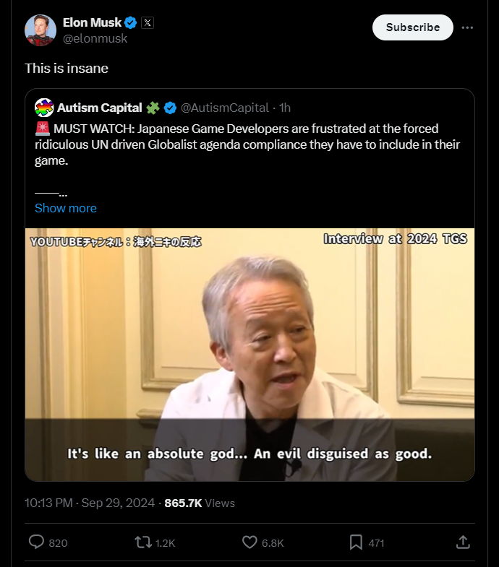Click Autism Capital's verified badge
499x567 pixels.
click(x=170, y=108)
